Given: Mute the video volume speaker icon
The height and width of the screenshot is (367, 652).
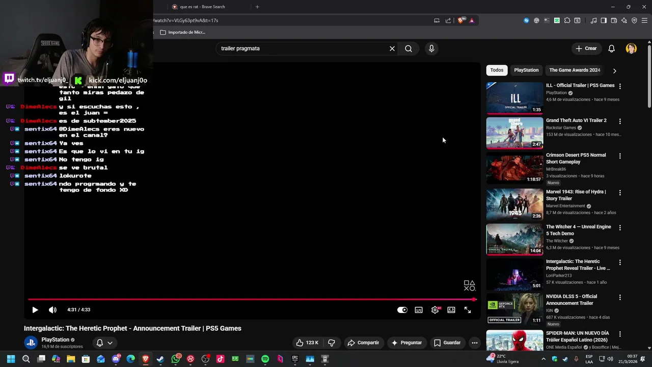Looking at the screenshot, I should pyautogui.click(x=52, y=310).
